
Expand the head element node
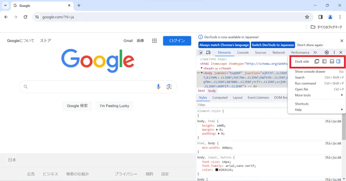(202, 68)
